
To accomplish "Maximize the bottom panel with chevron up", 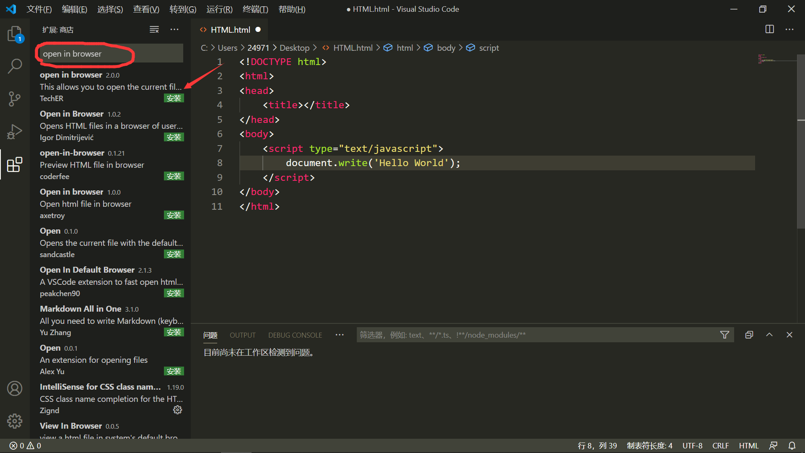I will click(769, 335).
